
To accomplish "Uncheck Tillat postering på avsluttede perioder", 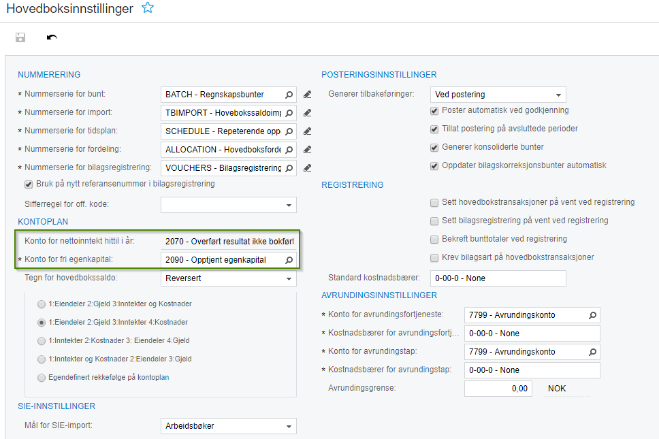I will [434, 129].
